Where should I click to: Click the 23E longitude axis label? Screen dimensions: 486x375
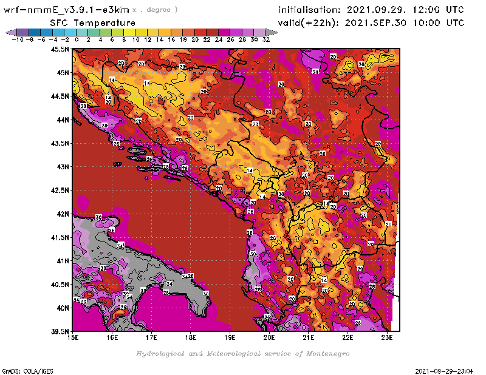click(x=387, y=337)
